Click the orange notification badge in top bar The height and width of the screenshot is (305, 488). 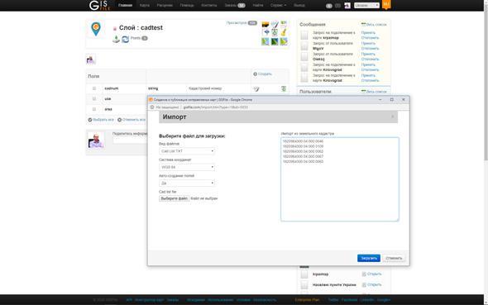[x=386, y=4]
